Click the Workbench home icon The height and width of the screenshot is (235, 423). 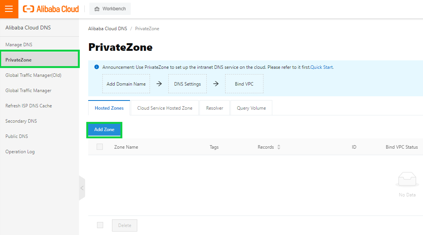point(97,9)
